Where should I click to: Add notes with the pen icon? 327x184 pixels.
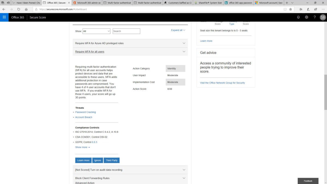[x=308, y=9]
